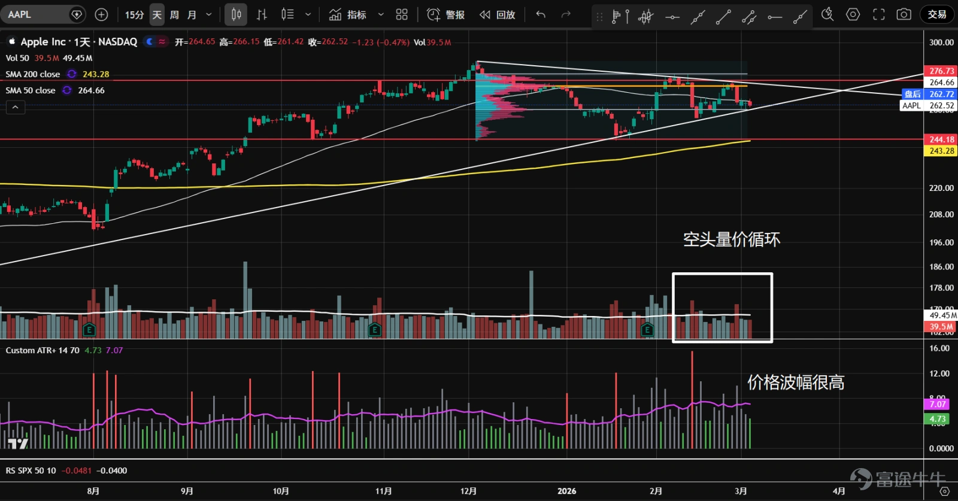Select the 天 daily timeframe
The width and height of the screenshot is (958, 501).
tap(157, 14)
